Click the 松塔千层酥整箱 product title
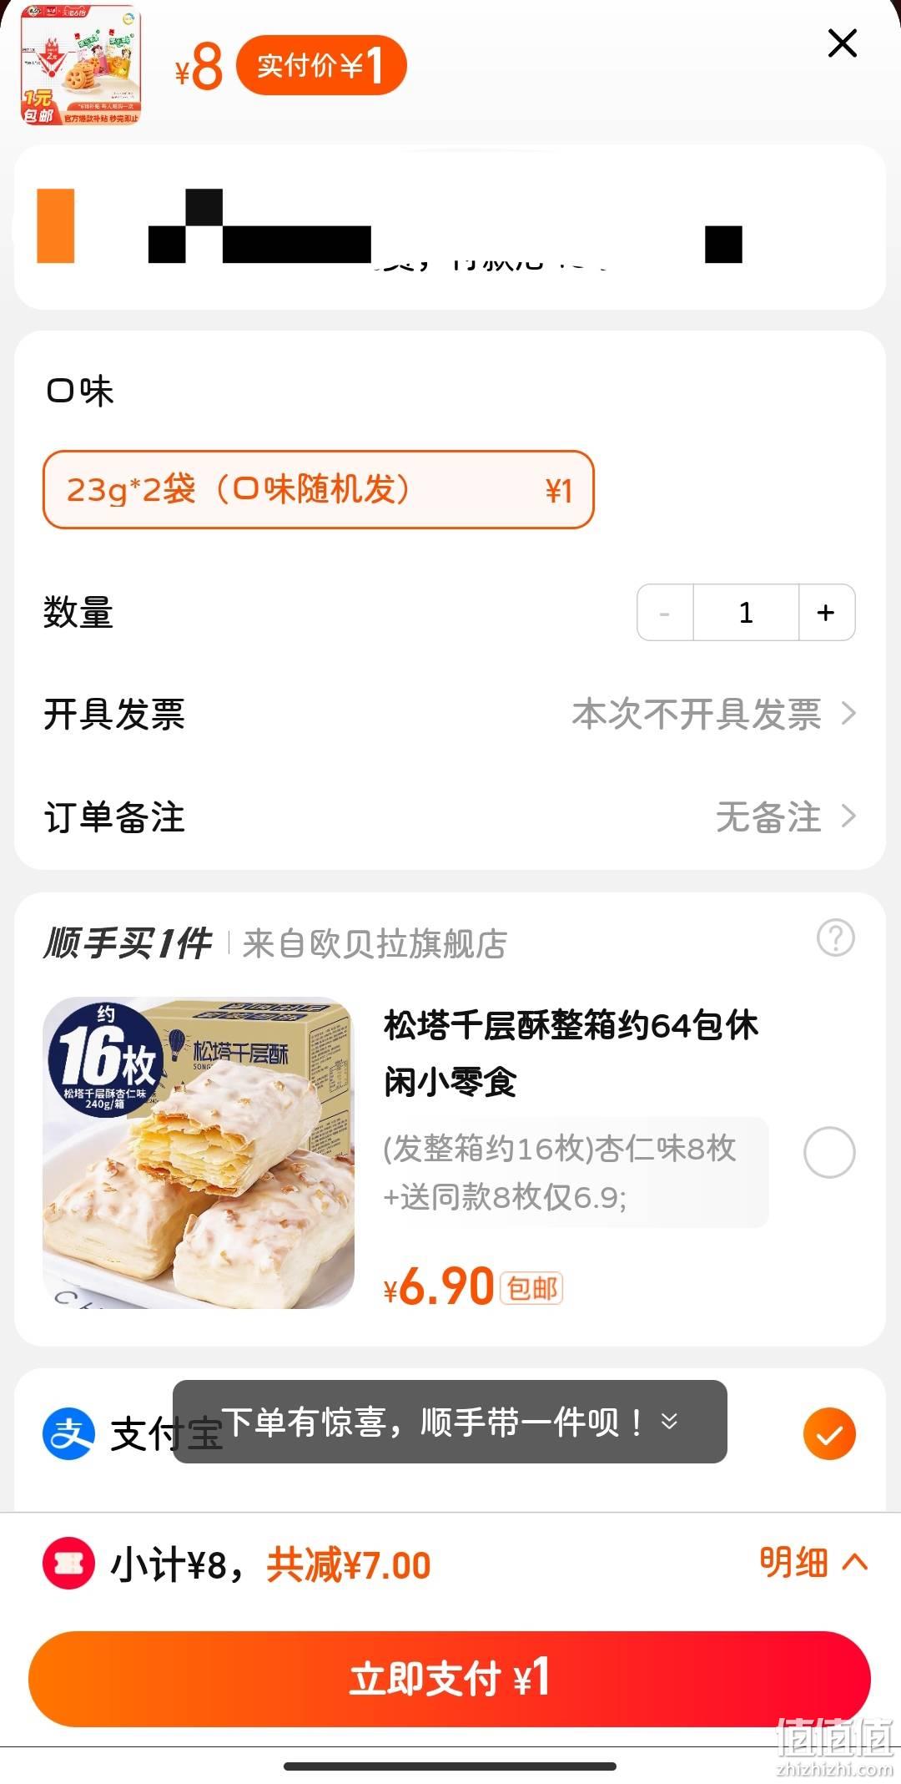 coord(571,1054)
